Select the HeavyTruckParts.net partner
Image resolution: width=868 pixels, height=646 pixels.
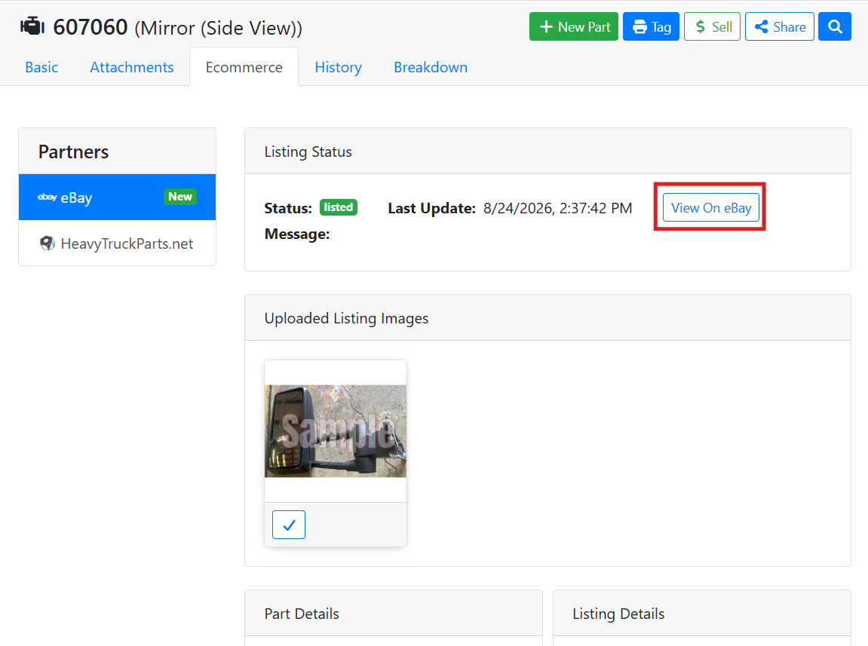118,243
